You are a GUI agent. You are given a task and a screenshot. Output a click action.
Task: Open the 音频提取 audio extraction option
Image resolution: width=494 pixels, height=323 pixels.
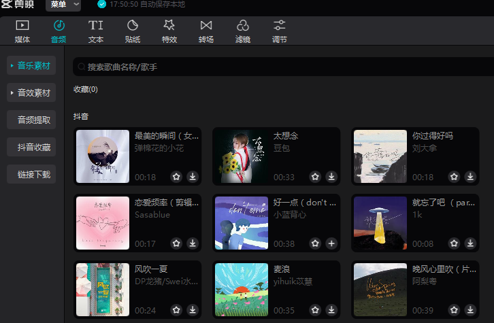pos(31,120)
